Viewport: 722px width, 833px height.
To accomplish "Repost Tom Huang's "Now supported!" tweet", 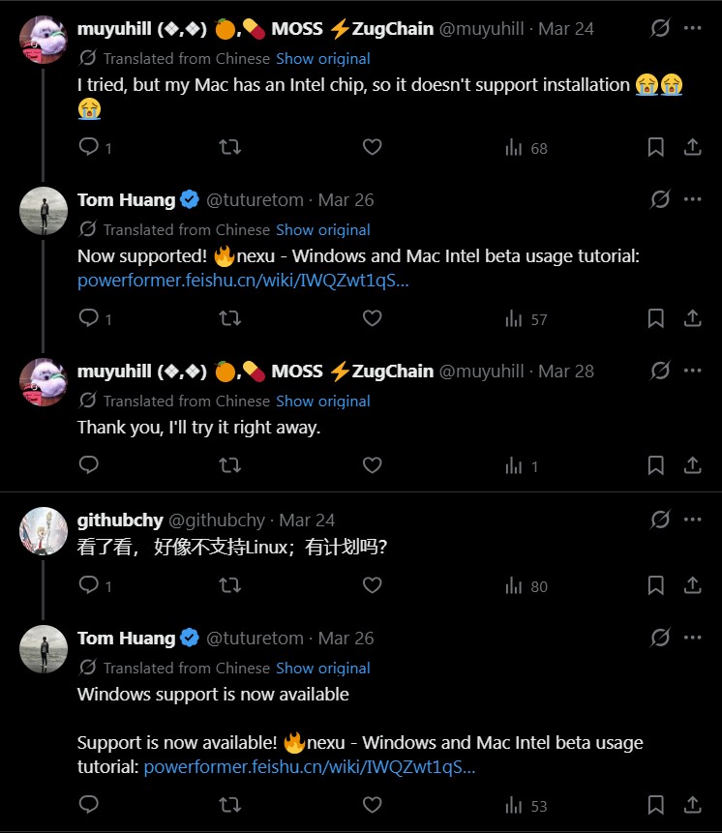I will pyautogui.click(x=230, y=318).
